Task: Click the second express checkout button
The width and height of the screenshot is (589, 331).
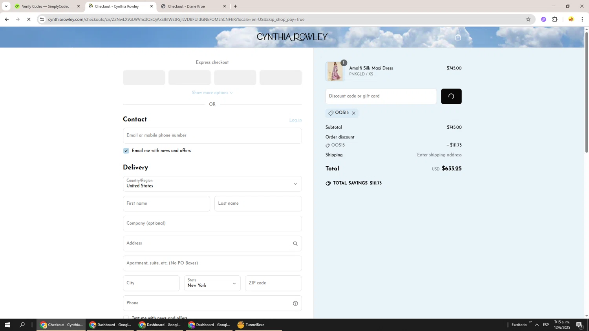Action: pos(190,78)
